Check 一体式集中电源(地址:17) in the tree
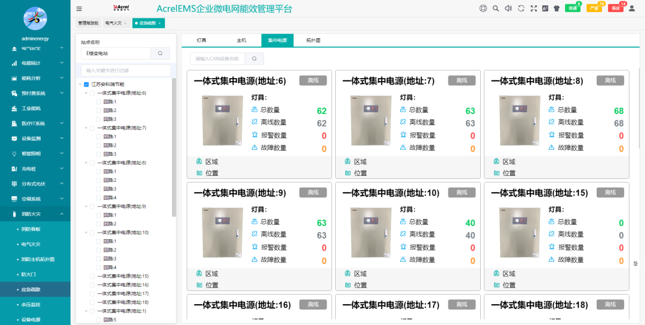Image resolution: width=645 pixels, height=325 pixels. (x=93, y=293)
